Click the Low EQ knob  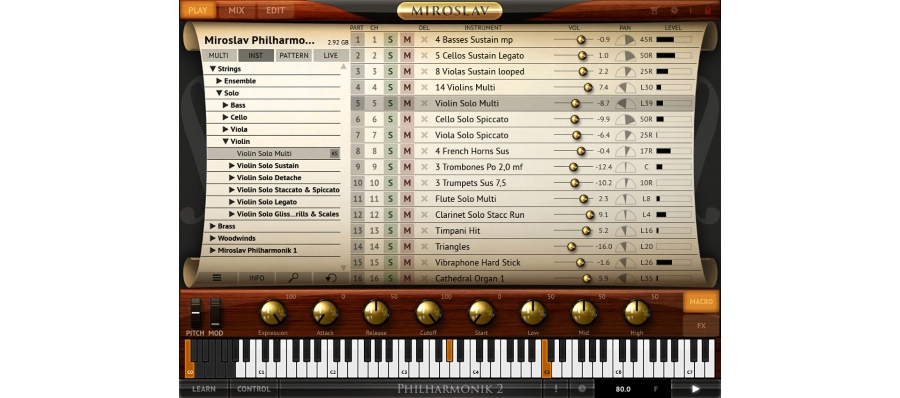coord(533,313)
